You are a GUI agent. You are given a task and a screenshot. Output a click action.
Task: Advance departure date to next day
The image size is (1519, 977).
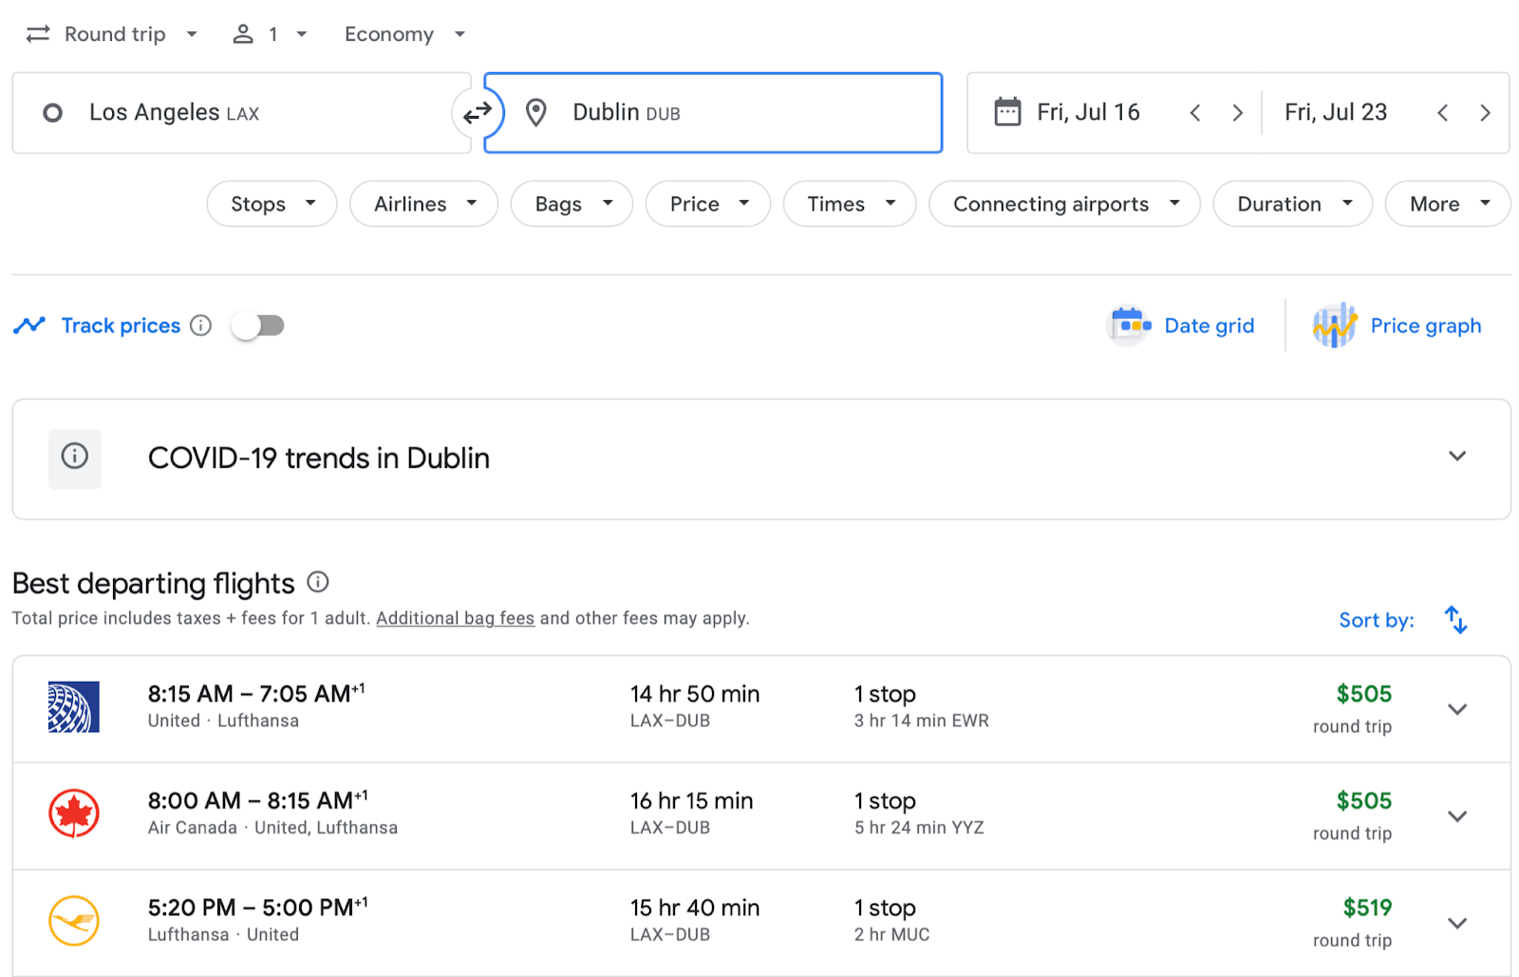click(1237, 113)
